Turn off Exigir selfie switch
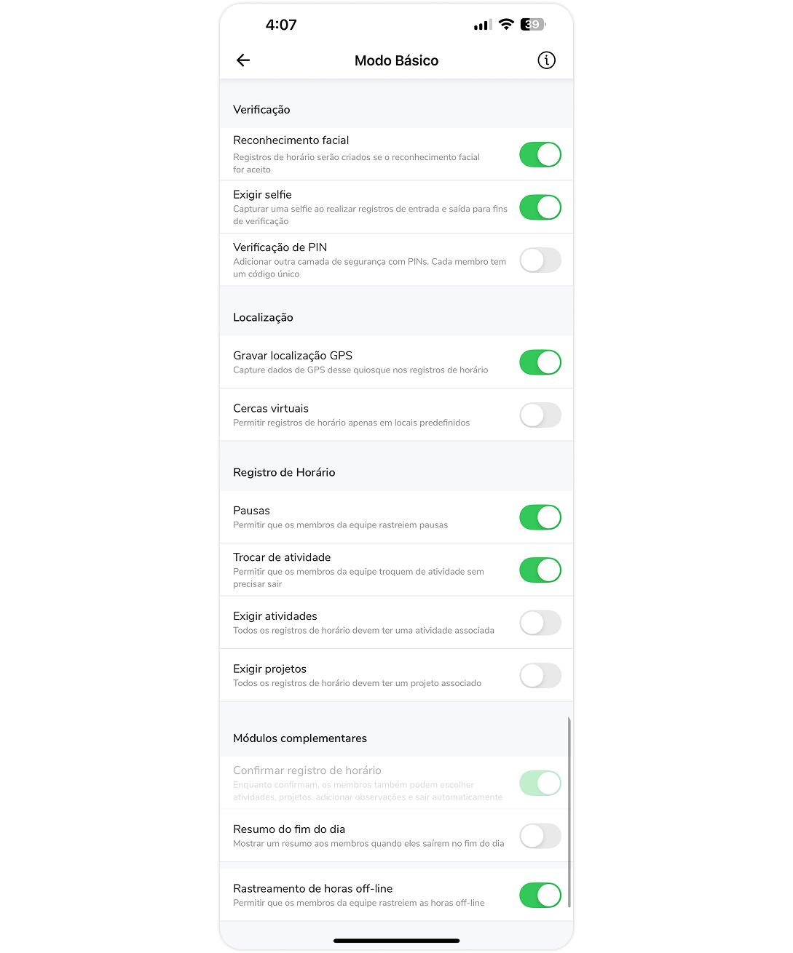Image resolution: width=793 pixels, height=953 pixels. click(x=540, y=207)
